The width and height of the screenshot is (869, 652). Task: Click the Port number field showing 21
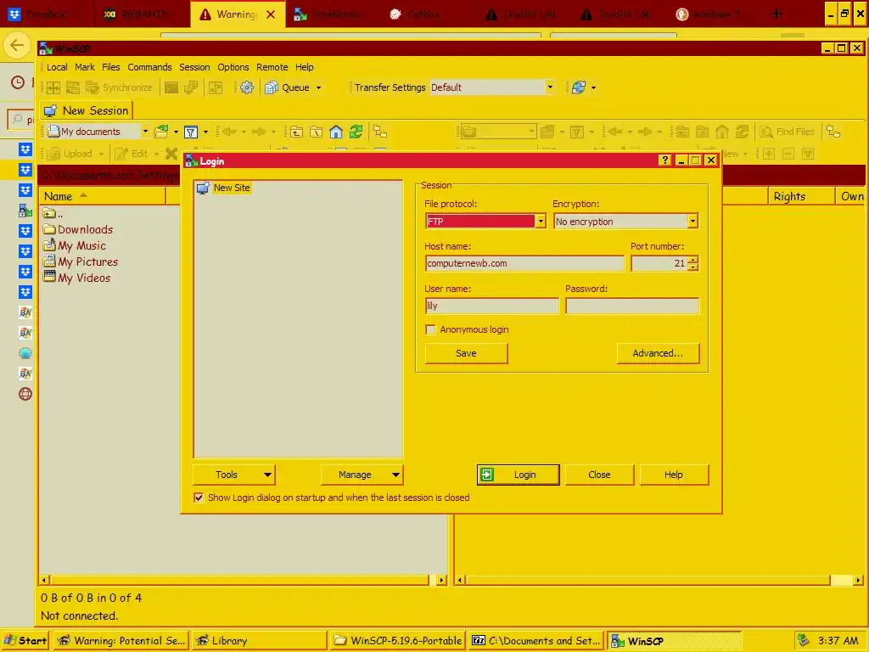point(659,263)
